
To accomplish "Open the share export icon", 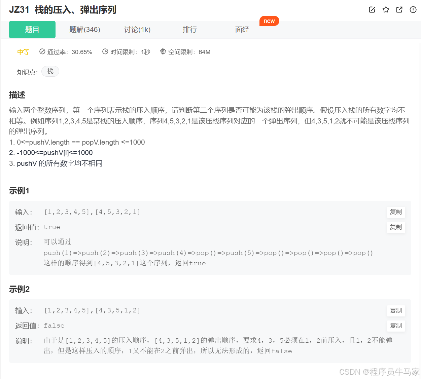I will click(399, 10).
